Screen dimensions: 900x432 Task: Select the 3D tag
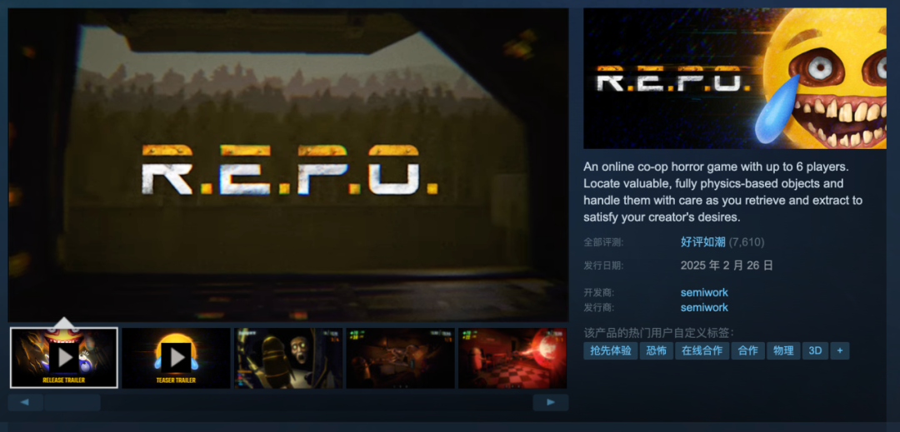815,350
